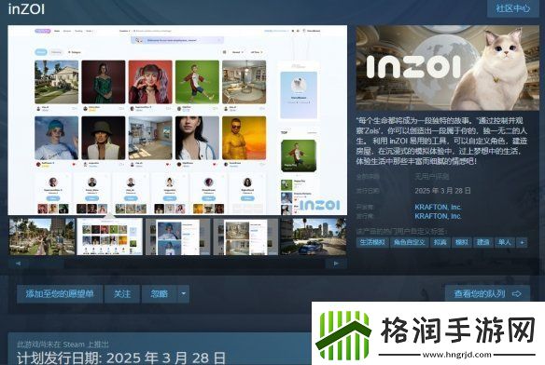Select the city street car thumbnail

314,237
